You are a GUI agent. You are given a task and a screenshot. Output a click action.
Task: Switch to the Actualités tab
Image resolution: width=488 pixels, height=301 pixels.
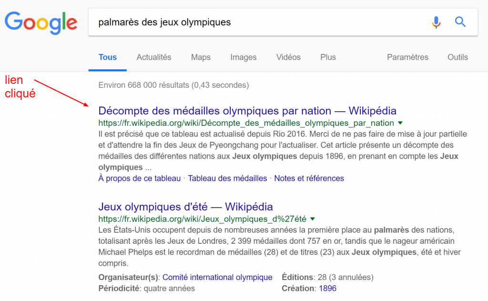tap(154, 57)
